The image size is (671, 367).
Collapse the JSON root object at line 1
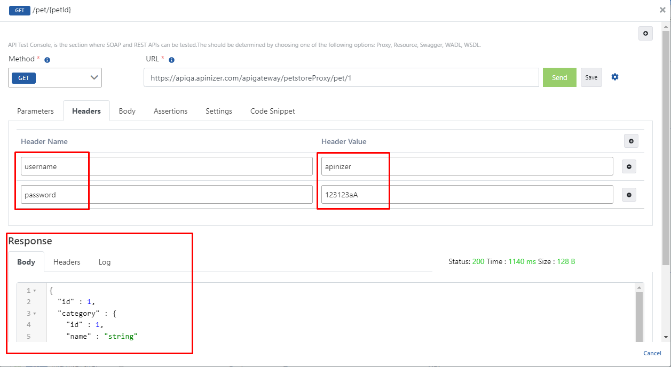35,291
